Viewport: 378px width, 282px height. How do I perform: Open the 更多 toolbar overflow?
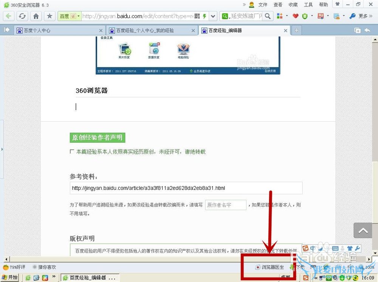tap(366, 16)
